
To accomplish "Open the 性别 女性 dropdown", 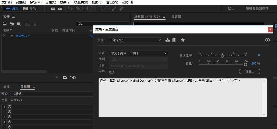I will [x=138, y=60].
